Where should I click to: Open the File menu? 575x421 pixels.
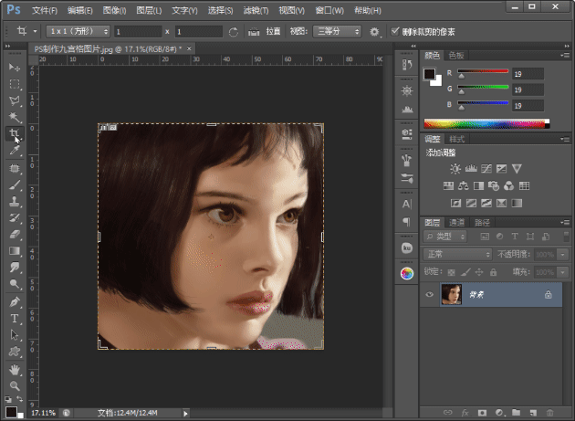pyautogui.click(x=45, y=11)
